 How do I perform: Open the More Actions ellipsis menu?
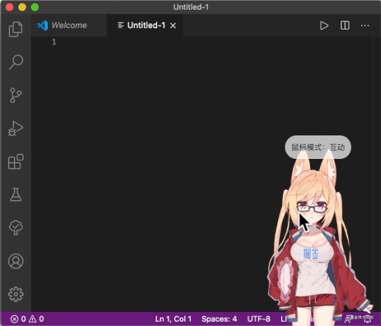pyautogui.click(x=365, y=26)
